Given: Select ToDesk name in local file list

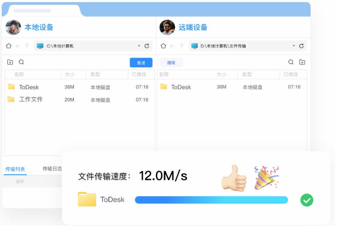Looking at the screenshot, I should coord(29,87).
